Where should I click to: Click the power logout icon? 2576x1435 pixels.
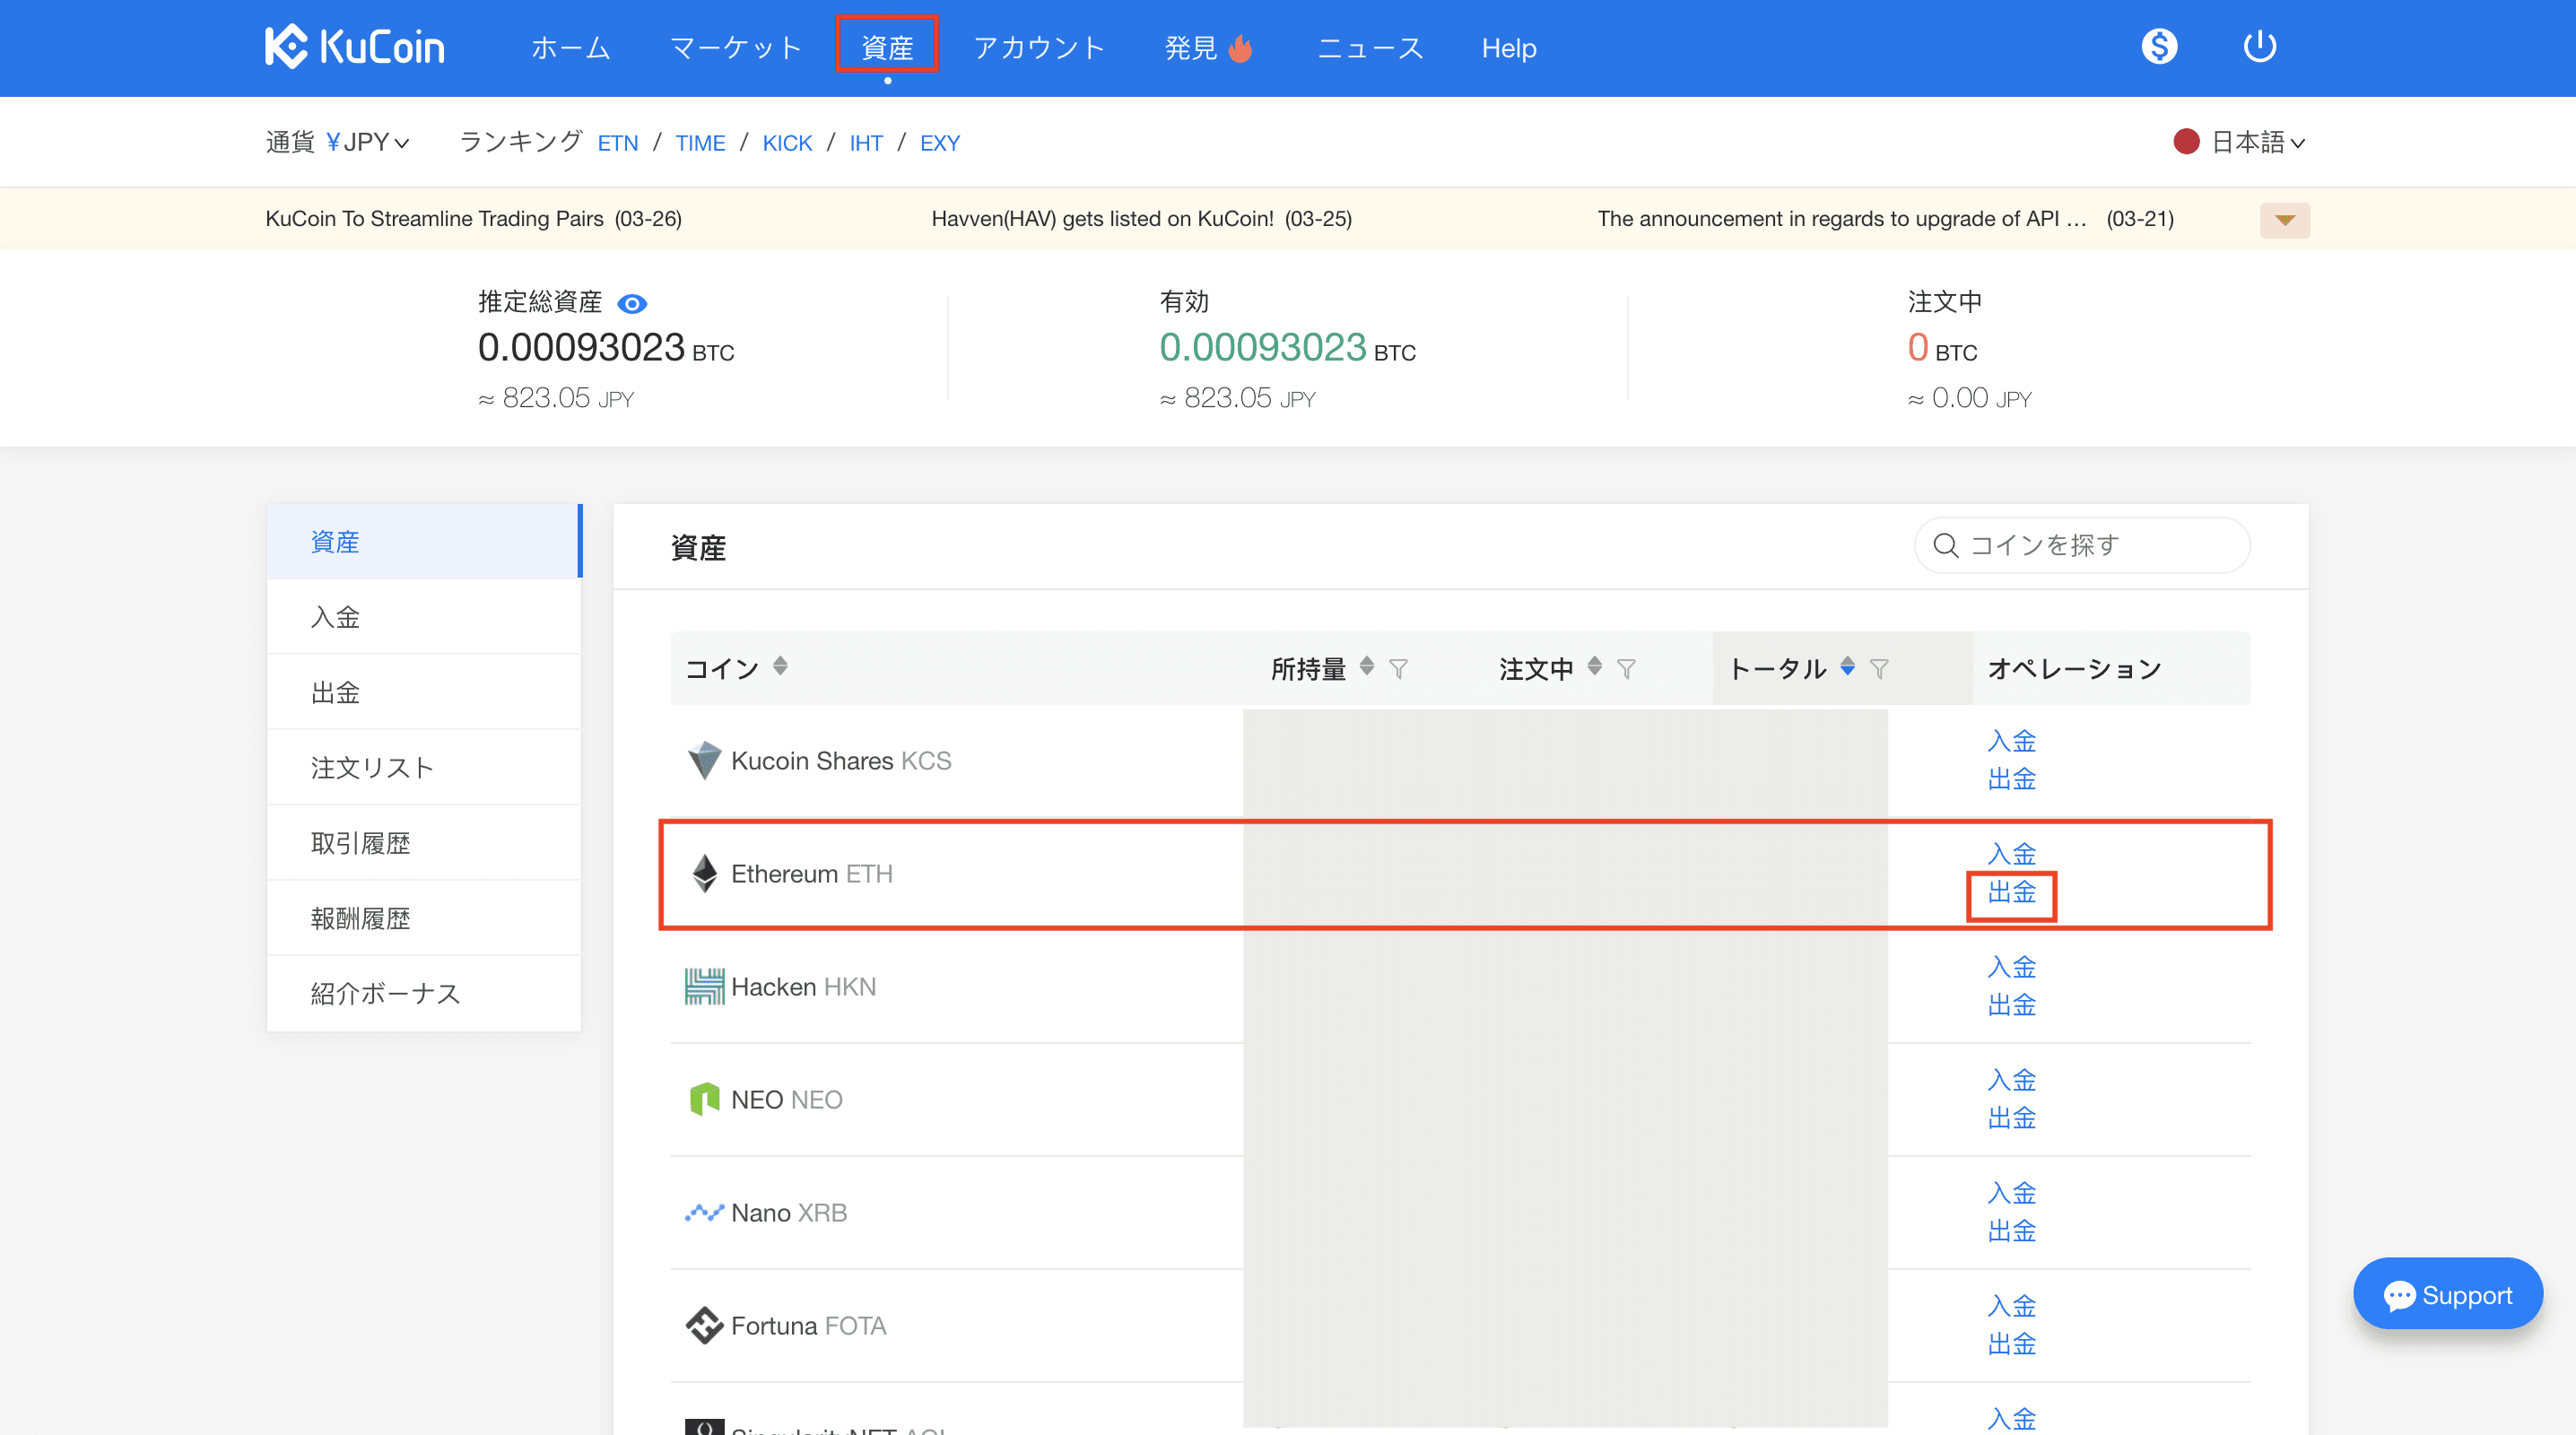point(2259,47)
